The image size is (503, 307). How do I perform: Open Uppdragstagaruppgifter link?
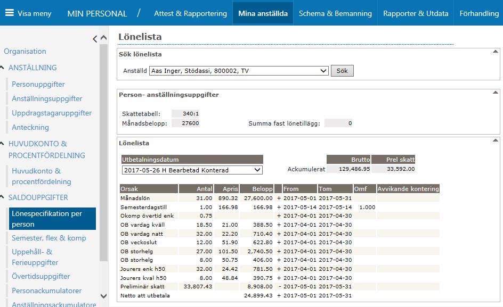tap(52, 113)
